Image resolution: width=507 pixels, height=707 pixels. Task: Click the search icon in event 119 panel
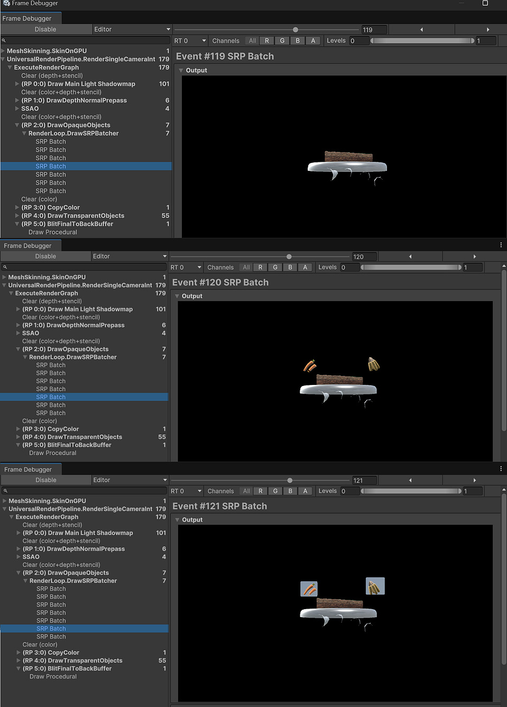coord(4,40)
